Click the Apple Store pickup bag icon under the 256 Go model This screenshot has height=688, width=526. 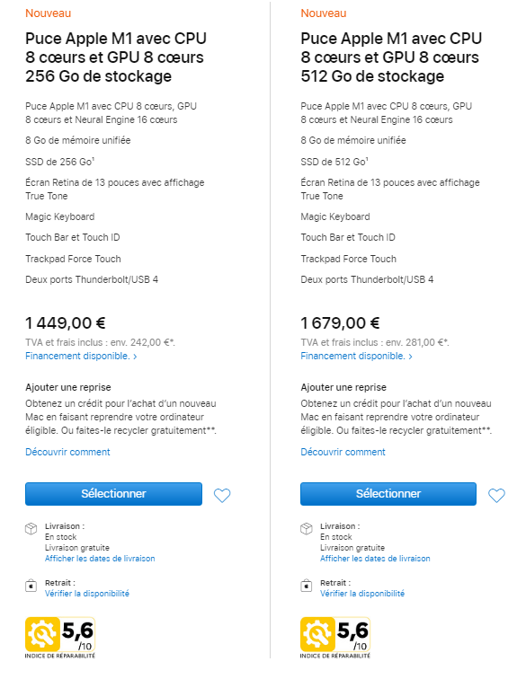pos(31,586)
